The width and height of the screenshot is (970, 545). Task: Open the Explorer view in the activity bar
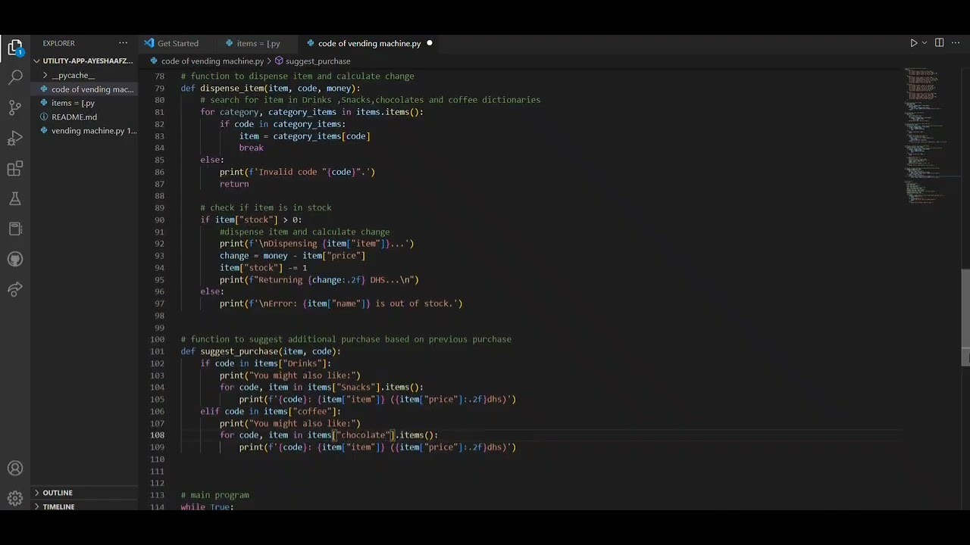pyautogui.click(x=15, y=48)
